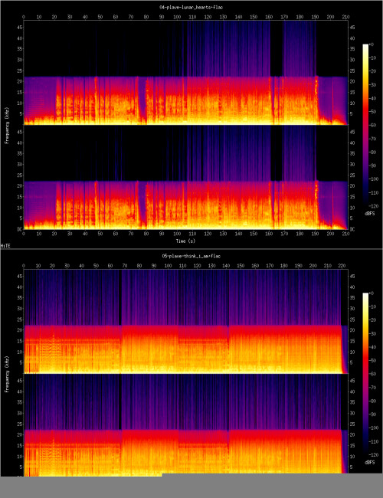
Task: Click the '220' tick on think_i_am time axis
Action: tap(342, 266)
